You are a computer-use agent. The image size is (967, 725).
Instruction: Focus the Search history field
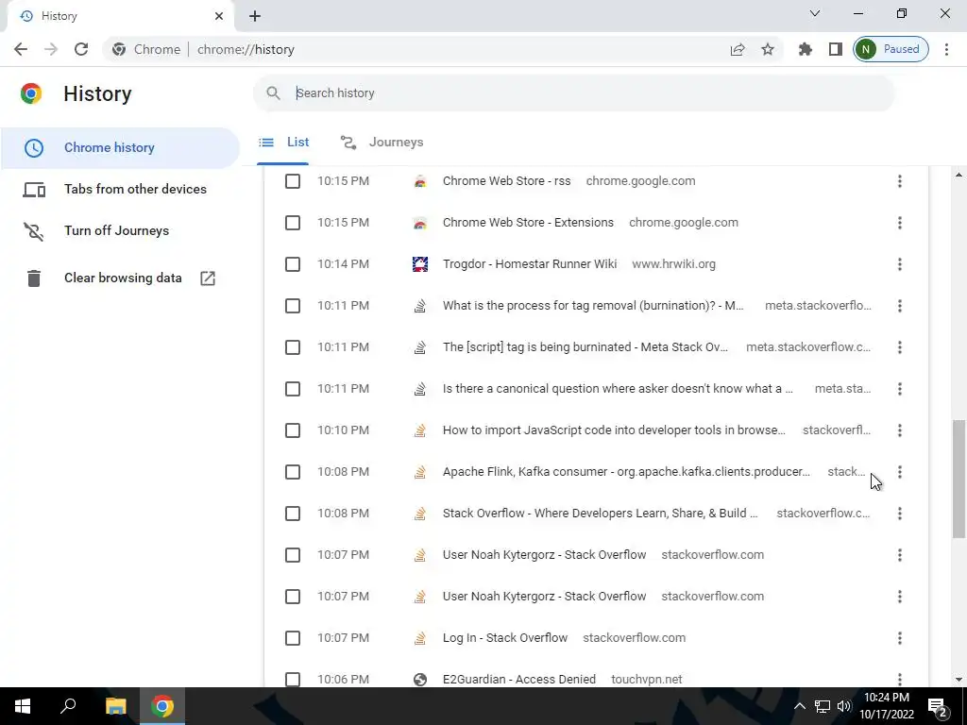(573, 93)
